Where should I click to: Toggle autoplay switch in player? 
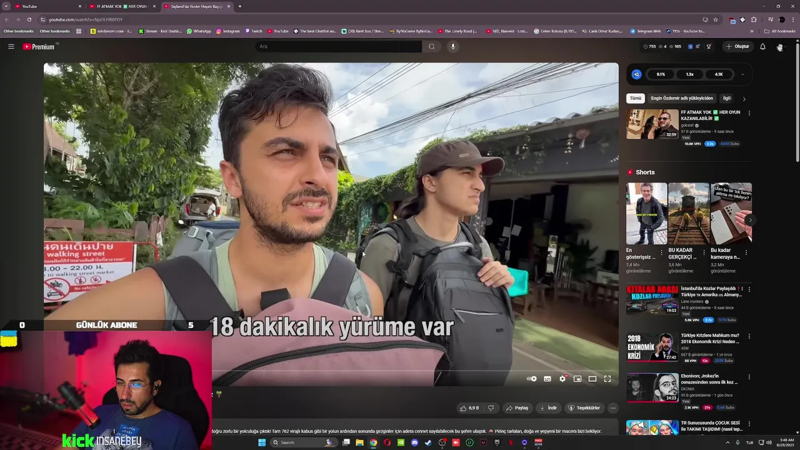532,379
